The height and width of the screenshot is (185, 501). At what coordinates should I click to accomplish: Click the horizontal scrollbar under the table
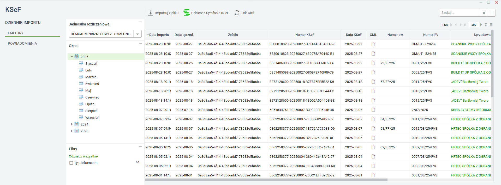point(266,180)
